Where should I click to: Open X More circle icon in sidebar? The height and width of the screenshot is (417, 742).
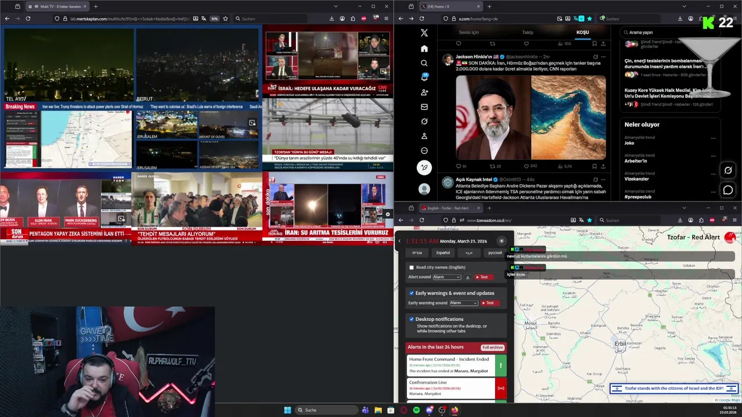424,151
